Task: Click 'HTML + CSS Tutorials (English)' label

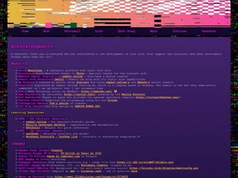Action: point(42,119)
